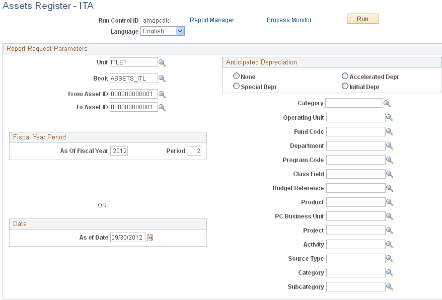Open the Project field lookup
This screenshot has width=442, height=300.
pyautogui.click(x=390, y=230)
